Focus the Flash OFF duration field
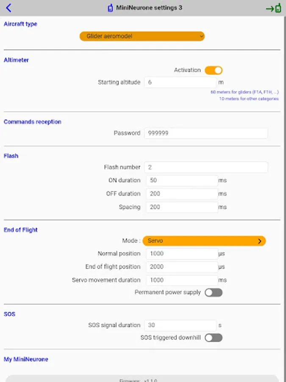 [182, 194]
